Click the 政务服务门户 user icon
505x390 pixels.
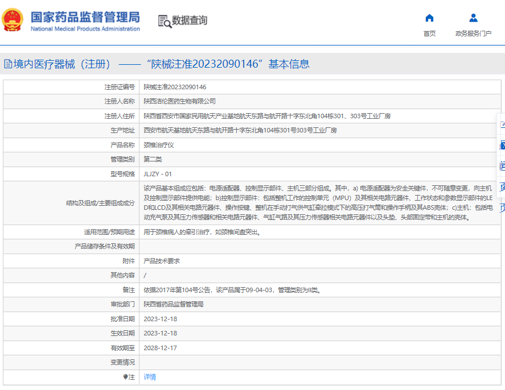pos(473,18)
